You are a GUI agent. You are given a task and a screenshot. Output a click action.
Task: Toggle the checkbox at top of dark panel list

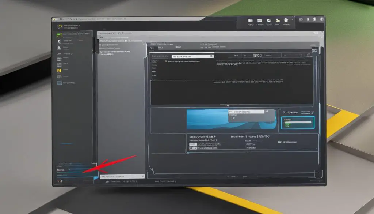click(x=166, y=61)
